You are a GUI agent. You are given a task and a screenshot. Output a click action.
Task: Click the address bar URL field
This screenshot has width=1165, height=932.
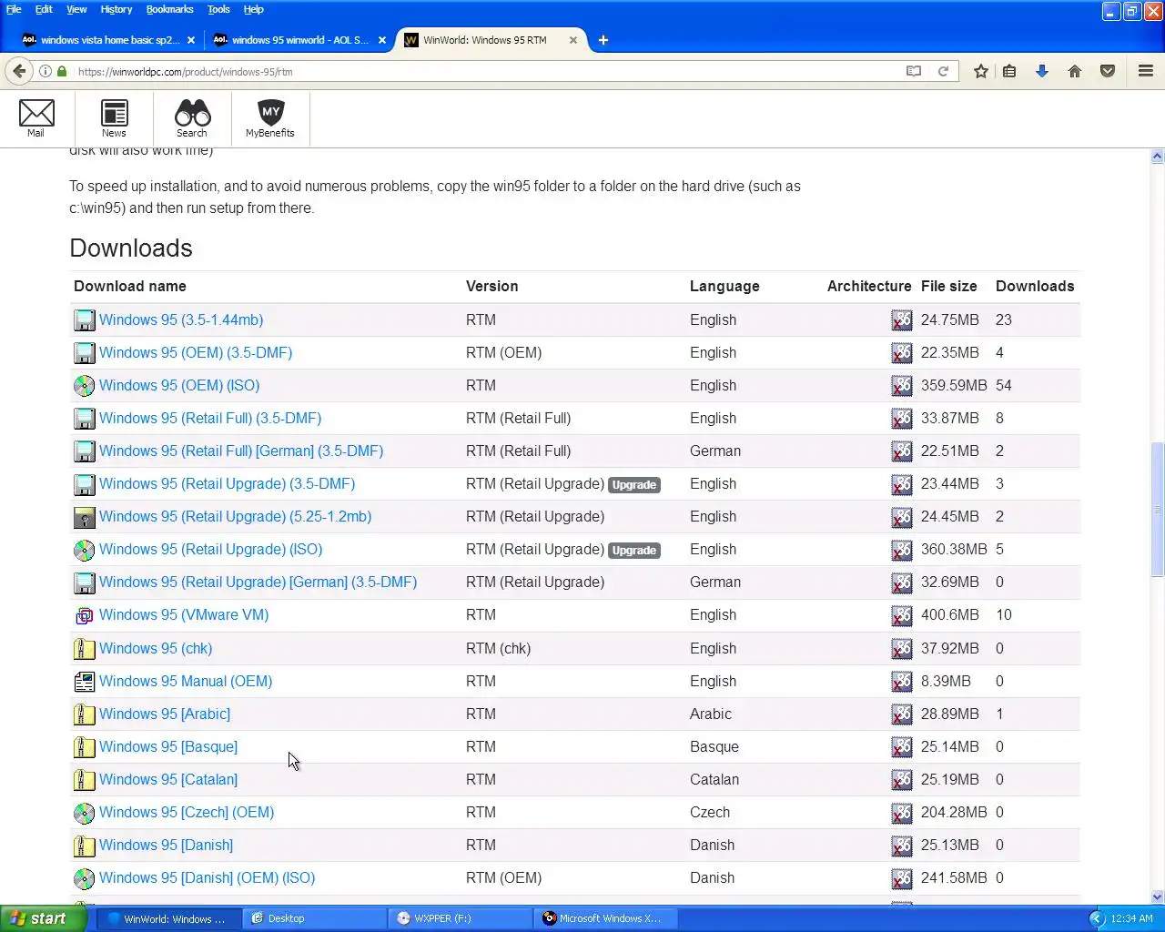tap(482, 71)
